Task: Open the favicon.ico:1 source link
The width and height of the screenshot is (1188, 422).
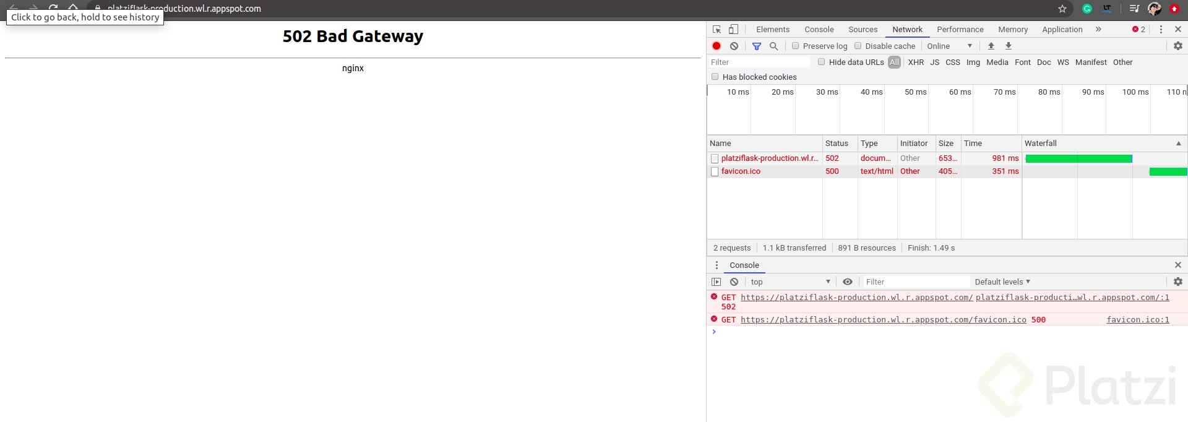Action: 1138,320
